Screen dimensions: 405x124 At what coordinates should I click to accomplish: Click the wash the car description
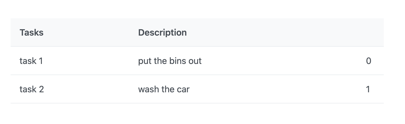(x=164, y=89)
